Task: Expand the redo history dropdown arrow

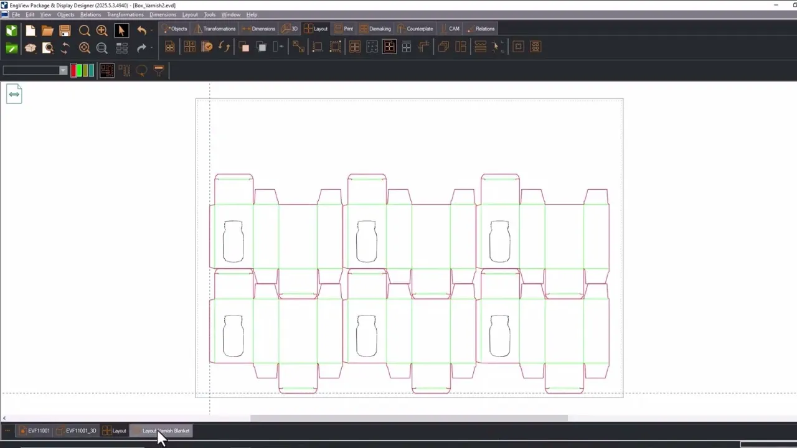Action: pos(152,48)
